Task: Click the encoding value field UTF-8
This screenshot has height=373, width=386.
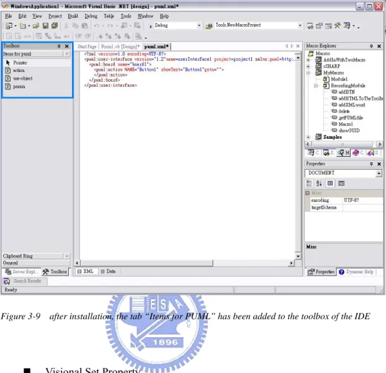Action: 362,200
